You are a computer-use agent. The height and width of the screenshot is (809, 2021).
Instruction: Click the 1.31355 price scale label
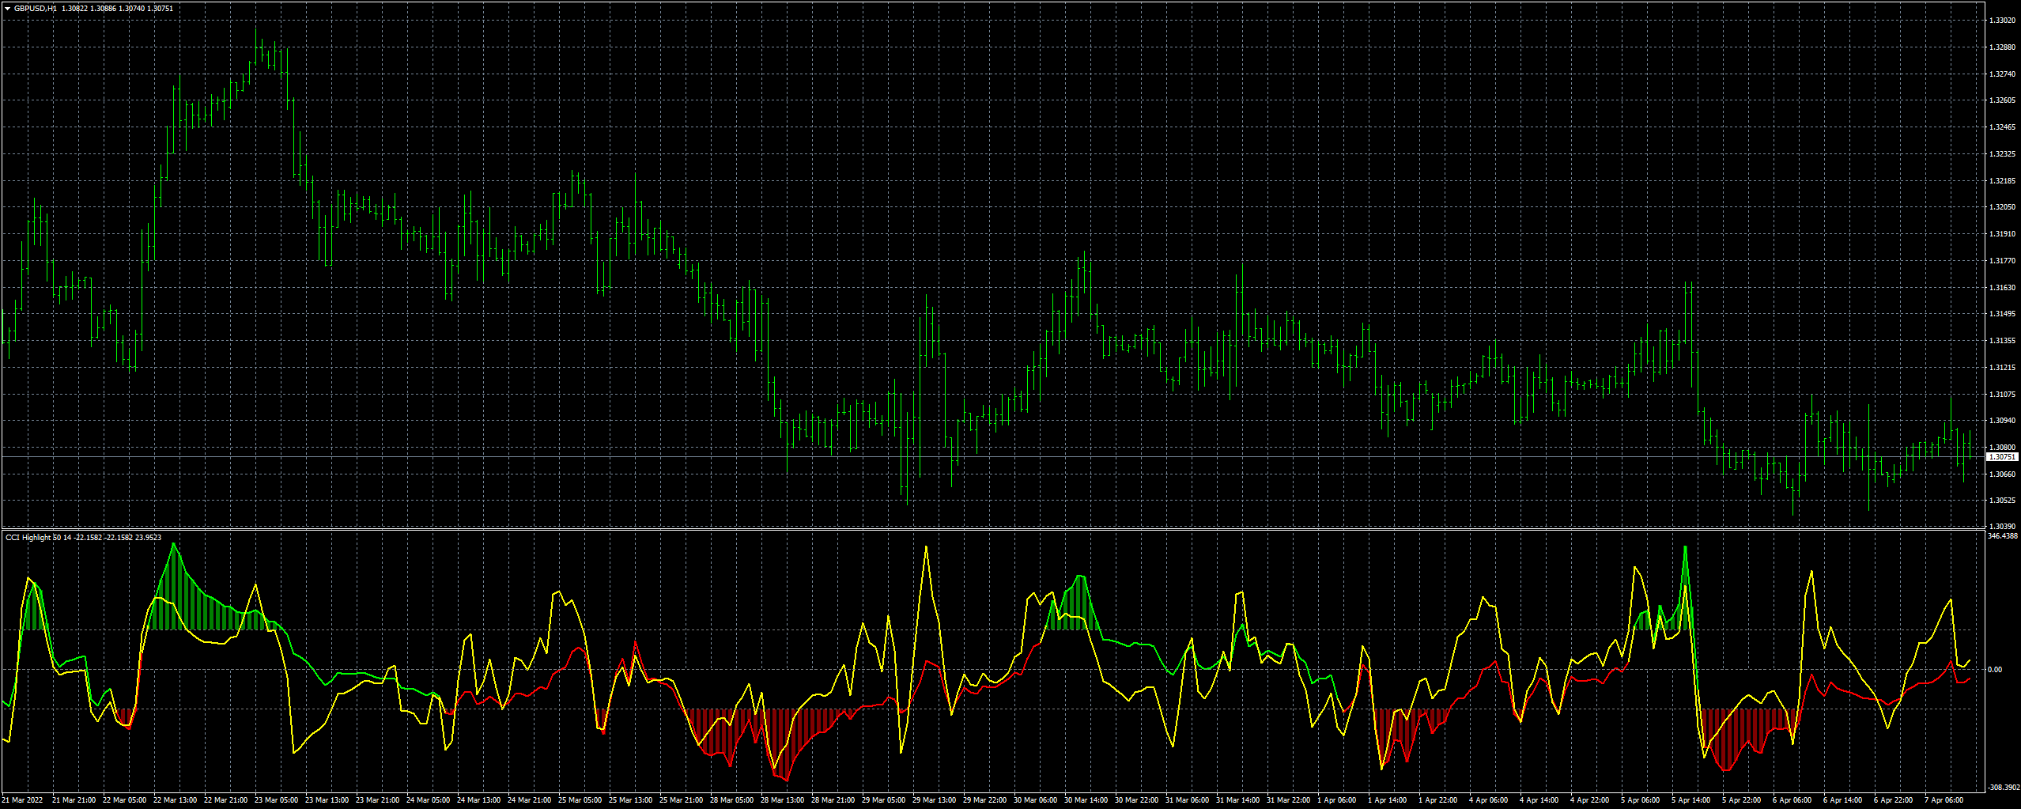[2002, 341]
